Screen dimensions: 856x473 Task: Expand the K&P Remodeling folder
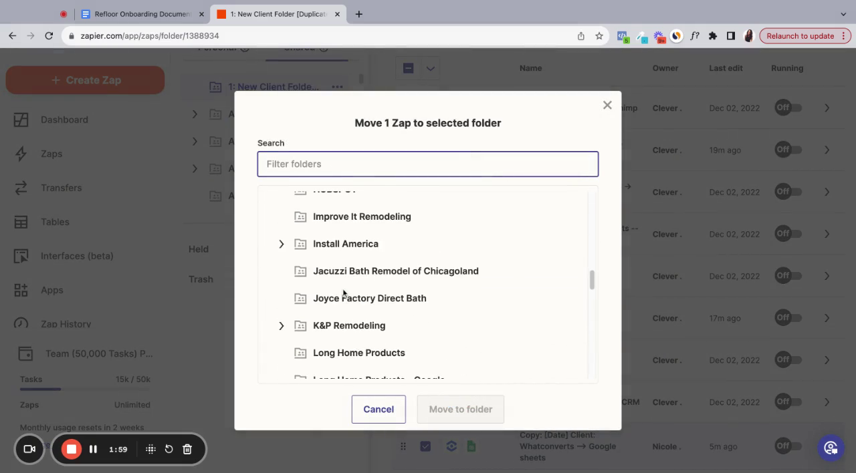(282, 325)
